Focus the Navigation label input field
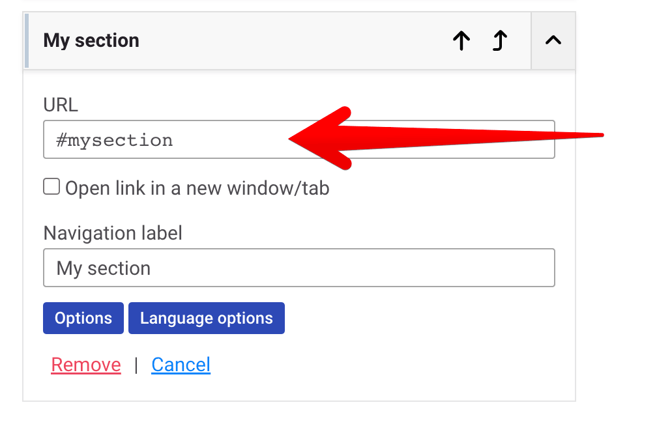The width and height of the screenshot is (657, 422). pos(299,268)
